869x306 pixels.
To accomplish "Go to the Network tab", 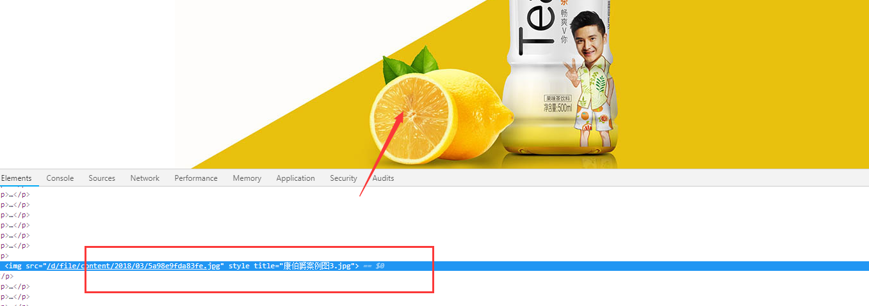I will tap(145, 178).
